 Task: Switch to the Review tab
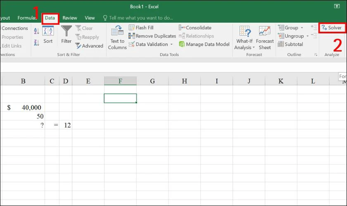[70, 18]
